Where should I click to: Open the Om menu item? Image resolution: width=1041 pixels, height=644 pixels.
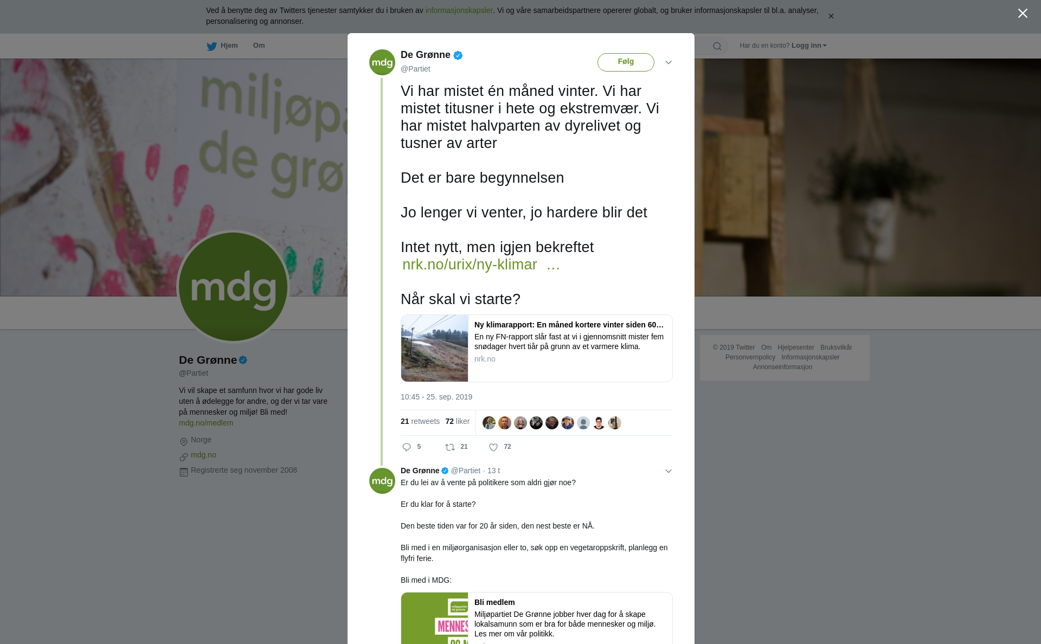[x=259, y=46]
